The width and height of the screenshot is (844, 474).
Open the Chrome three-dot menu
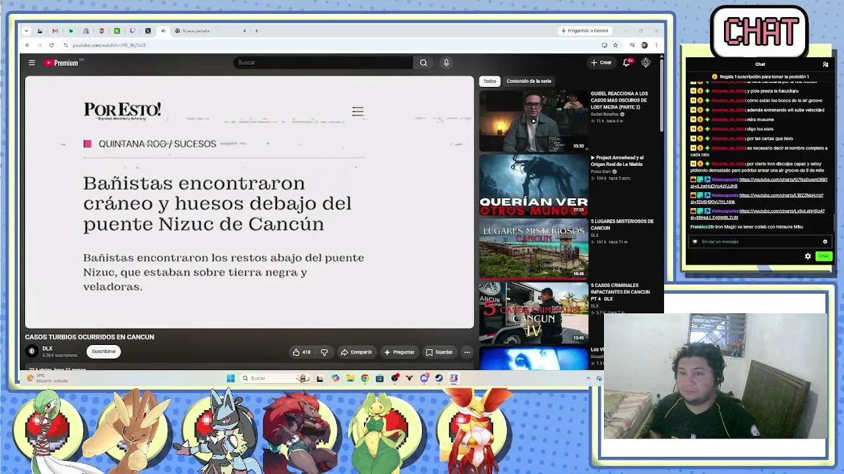click(656, 45)
